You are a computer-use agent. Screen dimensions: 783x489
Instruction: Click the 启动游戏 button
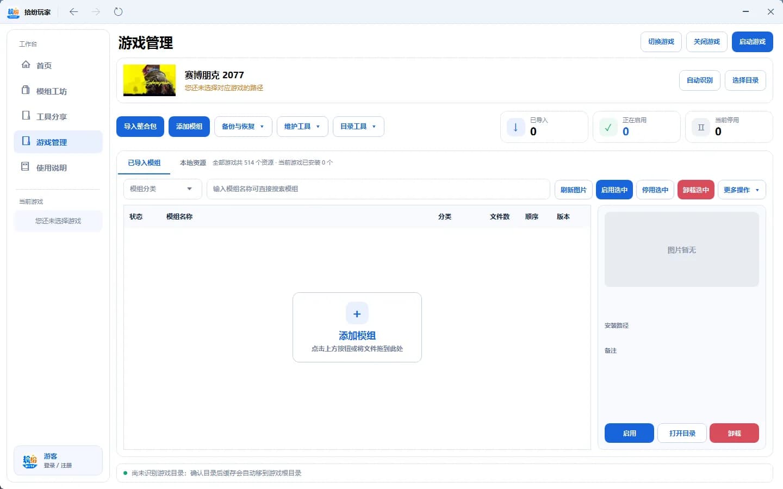click(x=752, y=42)
